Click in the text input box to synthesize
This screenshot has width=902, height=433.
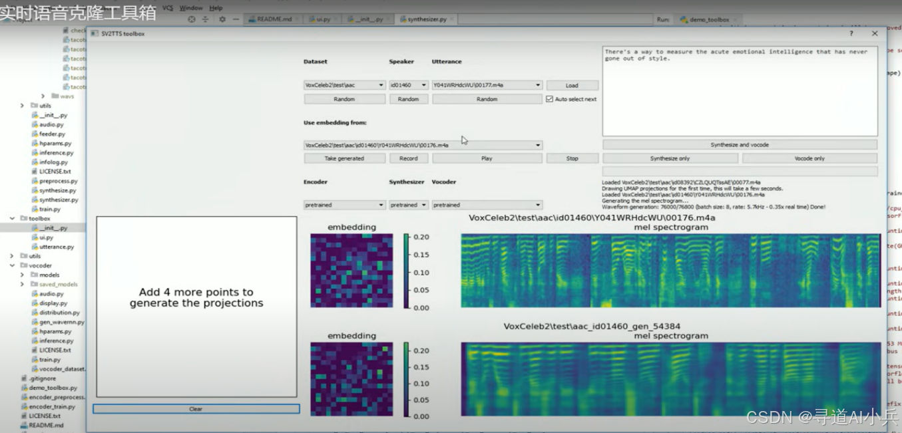pyautogui.click(x=740, y=91)
